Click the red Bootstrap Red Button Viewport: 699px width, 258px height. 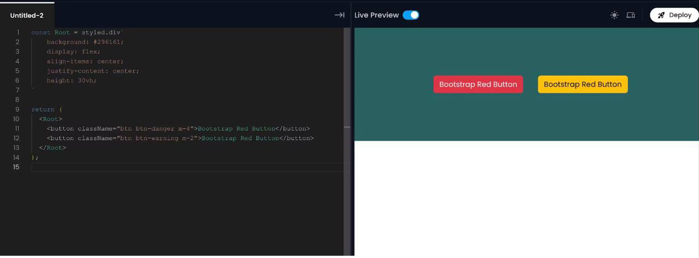[x=478, y=85]
